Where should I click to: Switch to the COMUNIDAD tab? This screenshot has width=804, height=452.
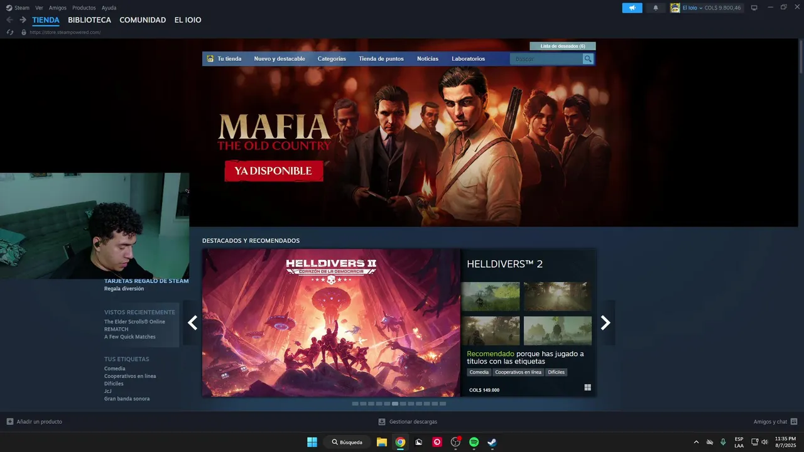(143, 20)
